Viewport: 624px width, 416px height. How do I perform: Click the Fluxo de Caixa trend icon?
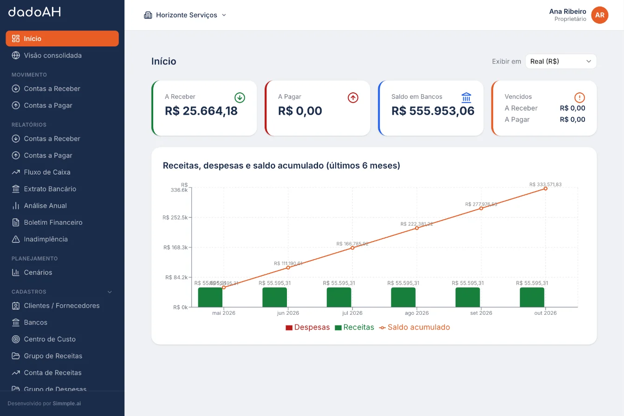click(x=16, y=172)
